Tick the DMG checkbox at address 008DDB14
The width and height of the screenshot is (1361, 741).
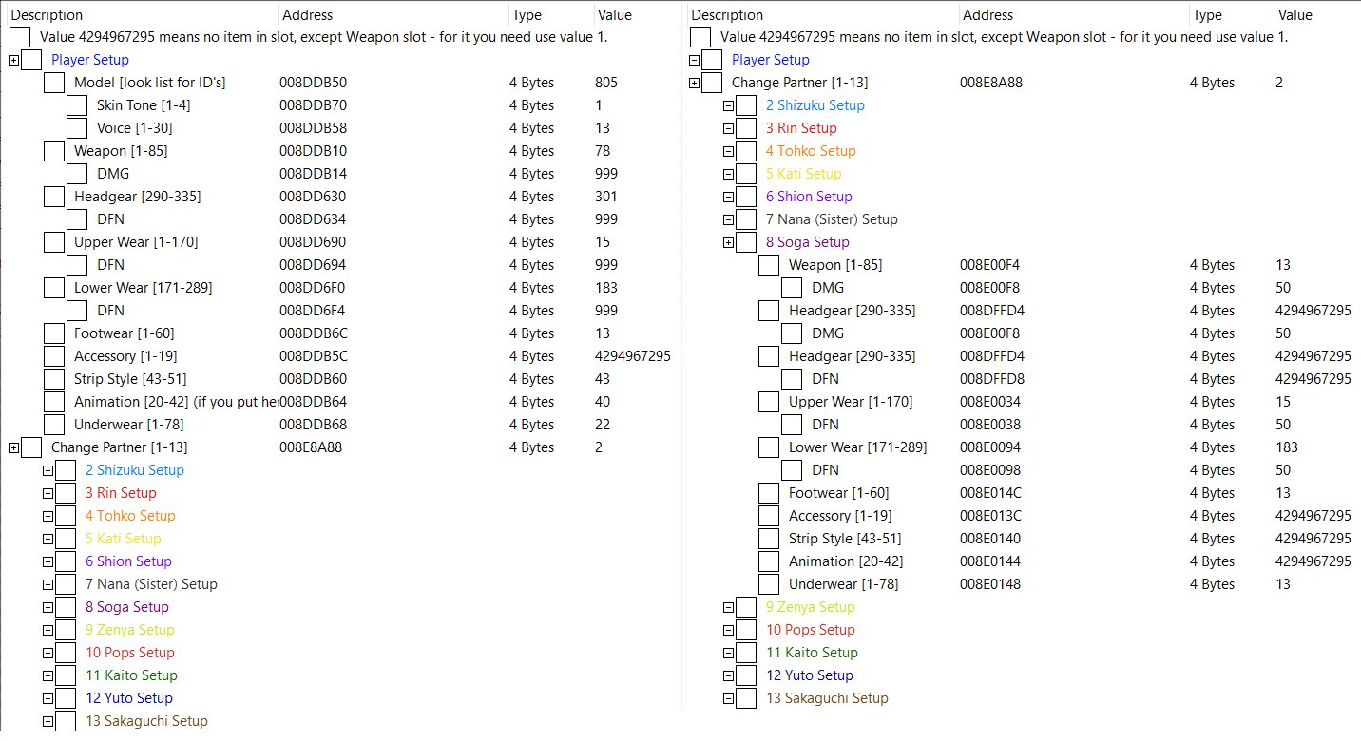77,174
